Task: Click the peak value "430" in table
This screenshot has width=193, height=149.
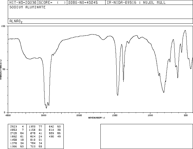Action: (x=51, y=136)
